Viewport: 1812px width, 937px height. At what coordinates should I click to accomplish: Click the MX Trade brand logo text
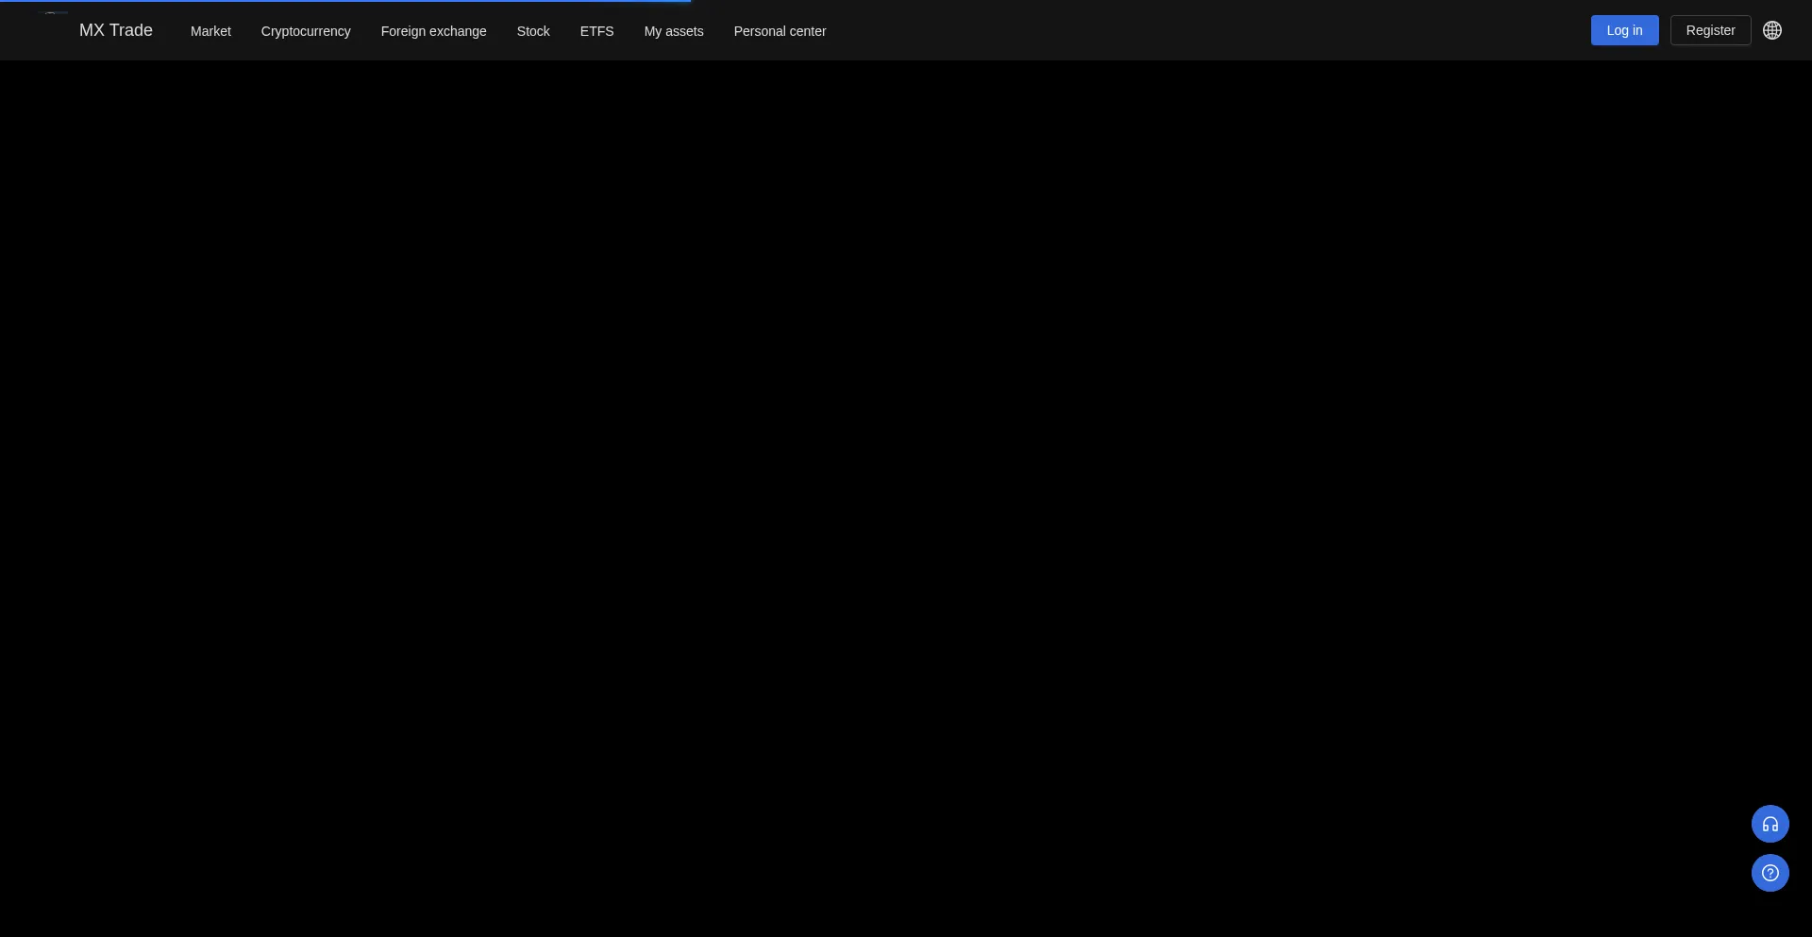click(115, 30)
